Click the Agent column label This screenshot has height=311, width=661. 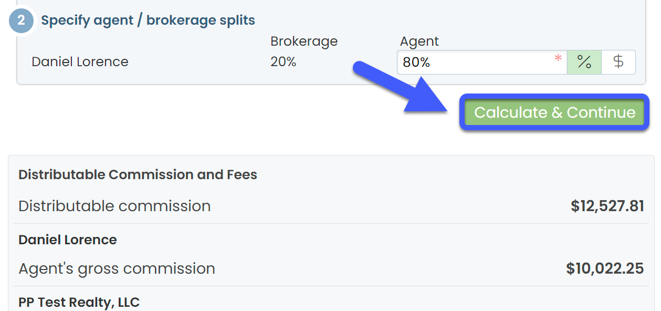pos(419,41)
